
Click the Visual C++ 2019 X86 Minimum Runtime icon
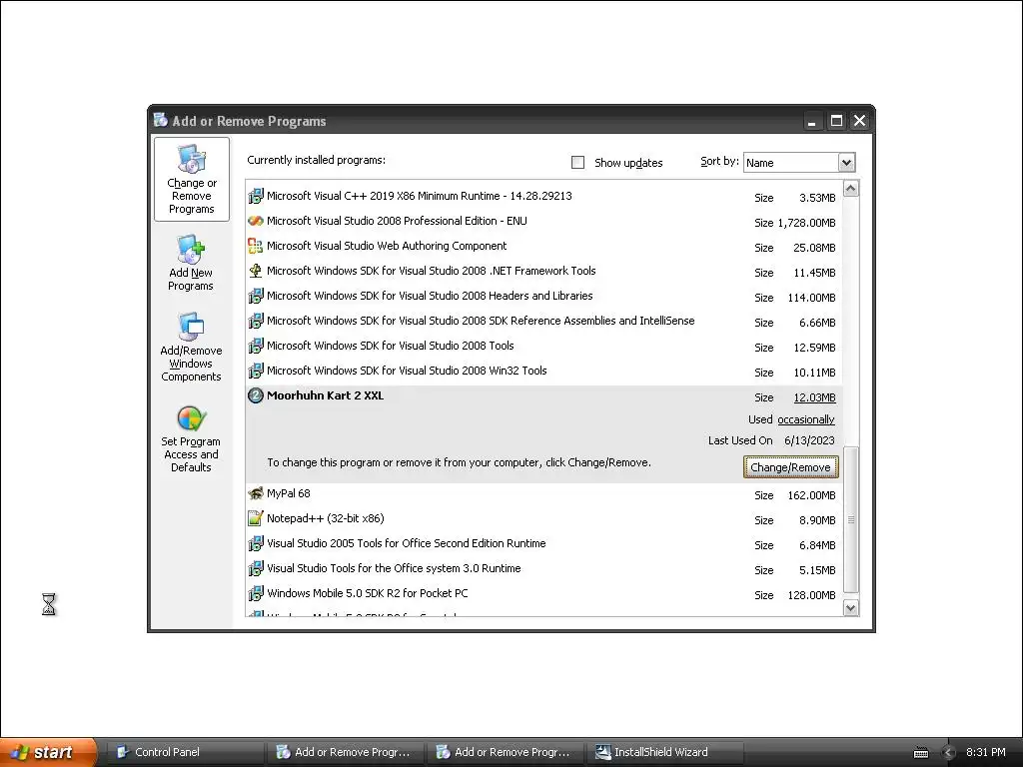pos(256,196)
